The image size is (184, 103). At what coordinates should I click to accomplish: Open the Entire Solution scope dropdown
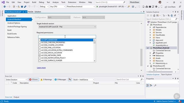click(16, 80)
